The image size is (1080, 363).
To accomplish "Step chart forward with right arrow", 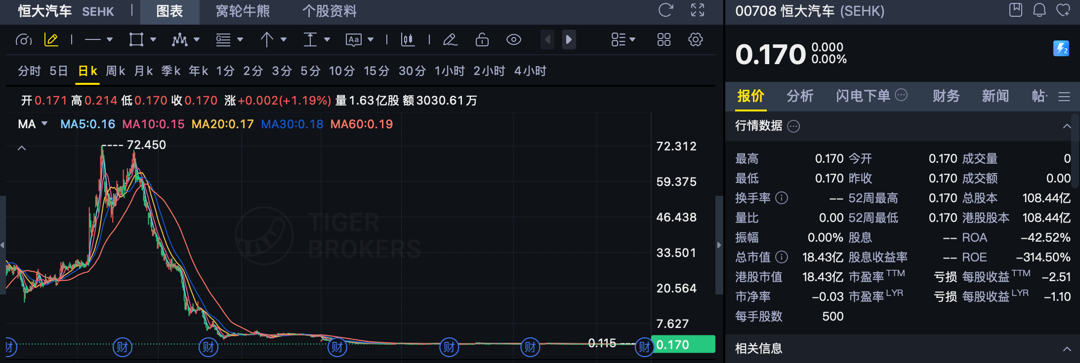I will 569,39.
